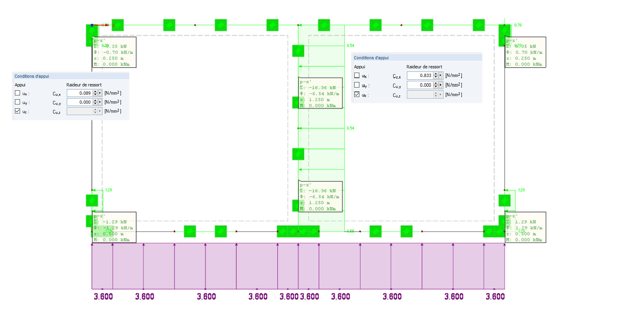
Task: Select the result box showing '0.70 kN/m'
Action: [x=525, y=52]
